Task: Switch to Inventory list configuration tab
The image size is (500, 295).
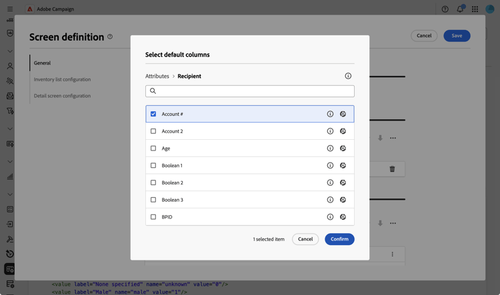Action: [62, 79]
